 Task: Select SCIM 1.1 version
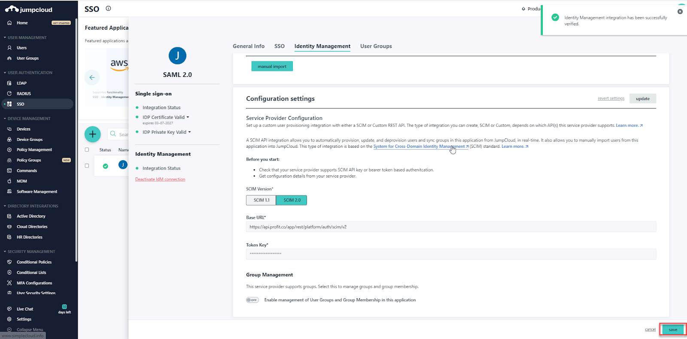click(x=261, y=200)
